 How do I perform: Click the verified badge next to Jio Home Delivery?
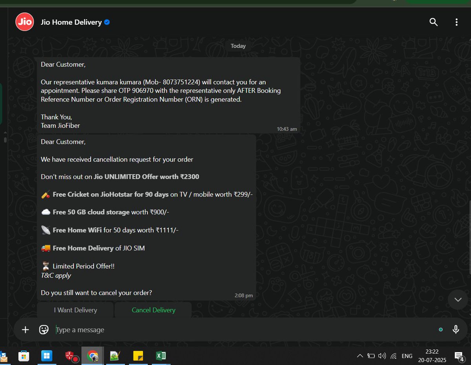tap(107, 22)
